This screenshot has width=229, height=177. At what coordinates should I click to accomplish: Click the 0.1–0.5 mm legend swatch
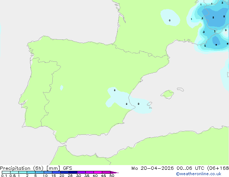click(x=6, y=172)
